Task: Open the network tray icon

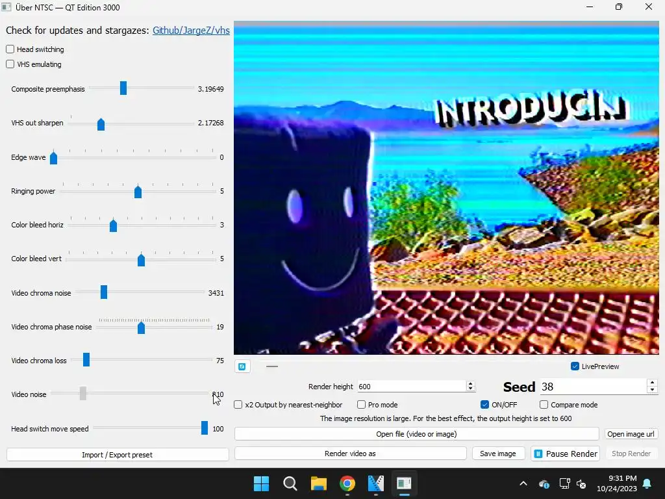Action: click(x=564, y=483)
